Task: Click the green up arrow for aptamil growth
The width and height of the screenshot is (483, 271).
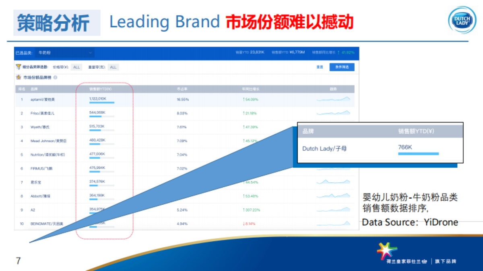Action: click(244, 99)
